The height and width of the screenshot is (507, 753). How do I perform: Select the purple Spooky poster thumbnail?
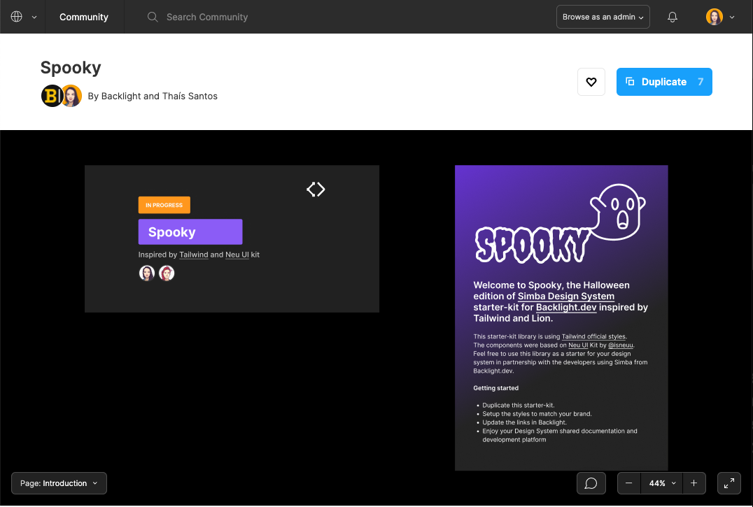click(561, 317)
